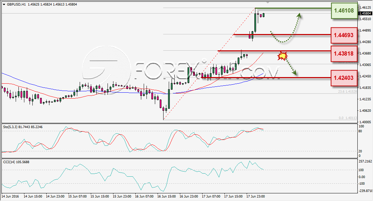Click the OHLC values 1.45625 1.45824 1.45613 1.45804
Viewport: 373px width, 201px height.
(x=52, y=5)
